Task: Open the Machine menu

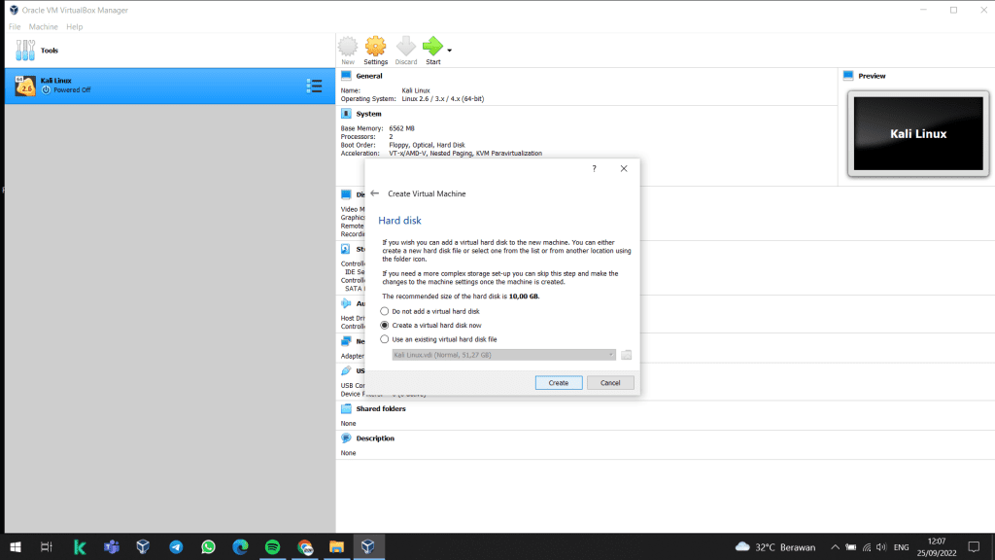Action: [43, 27]
